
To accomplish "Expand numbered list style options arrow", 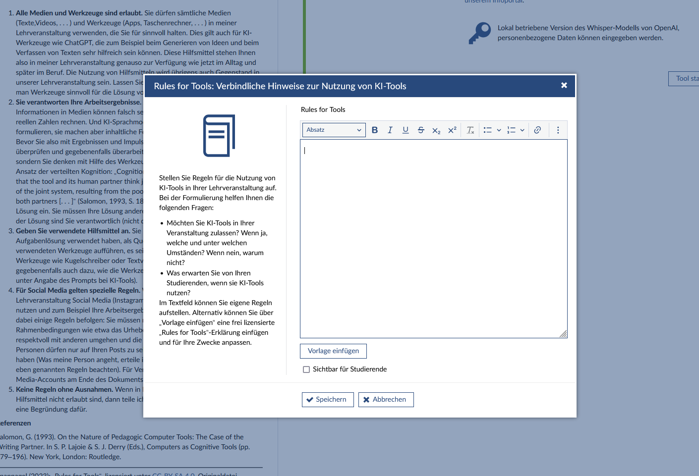I will 522,130.
